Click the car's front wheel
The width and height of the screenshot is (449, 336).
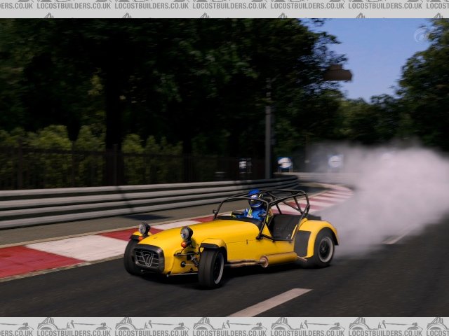click(211, 268)
